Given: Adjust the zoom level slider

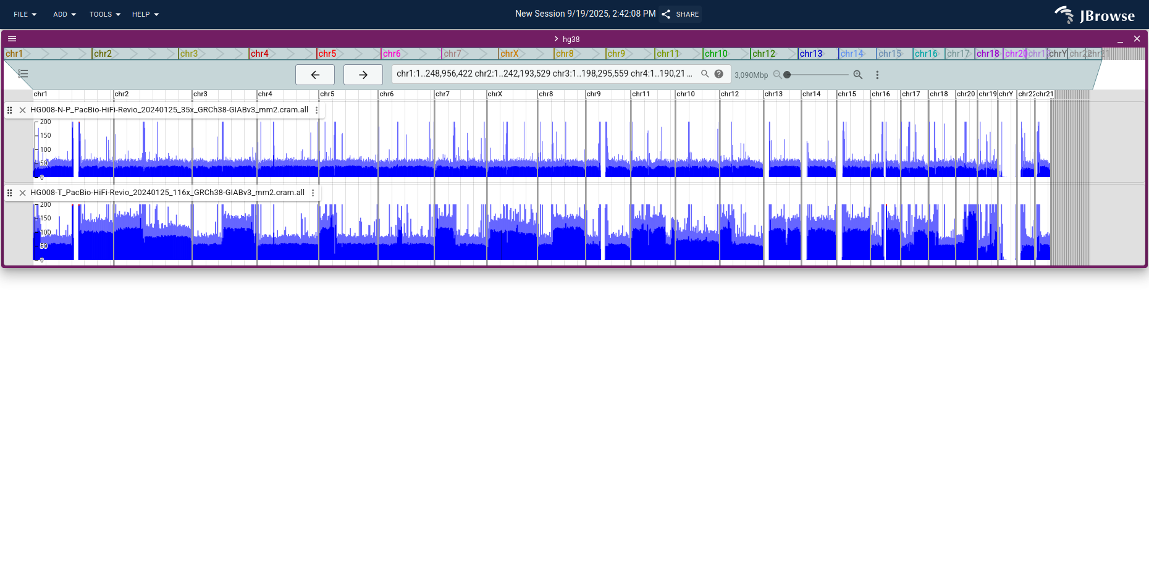Looking at the screenshot, I should click(x=817, y=75).
